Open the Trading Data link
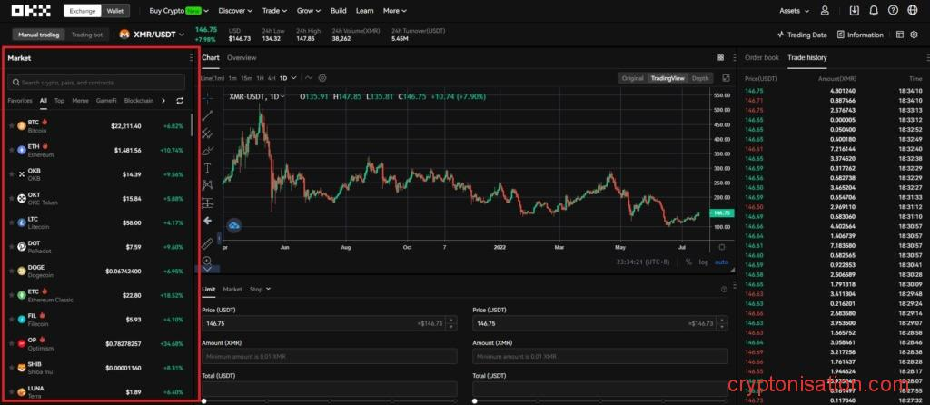This screenshot has height=405, width=930. 803,35
